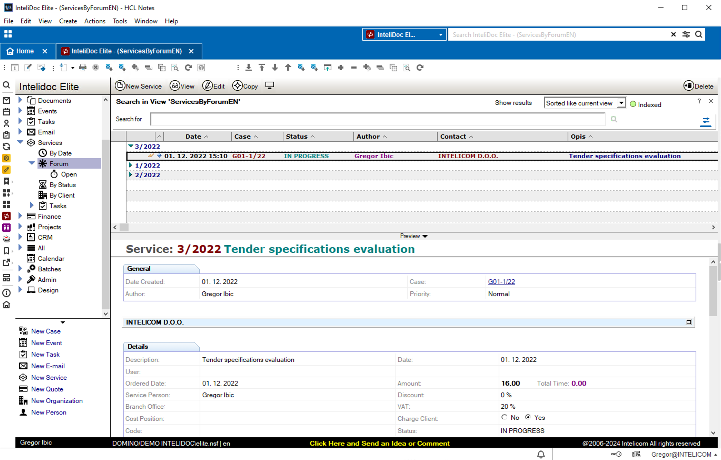This screenshot has height=460, width=721.
Task: Click the search options sliders icon in the top bar
Action: tap(686, 35)
